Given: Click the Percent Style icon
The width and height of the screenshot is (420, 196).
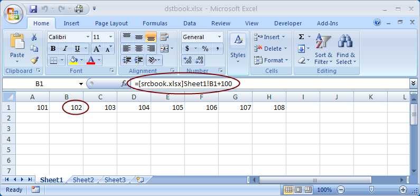Looking at the screenshot, I should coord(205,49).
